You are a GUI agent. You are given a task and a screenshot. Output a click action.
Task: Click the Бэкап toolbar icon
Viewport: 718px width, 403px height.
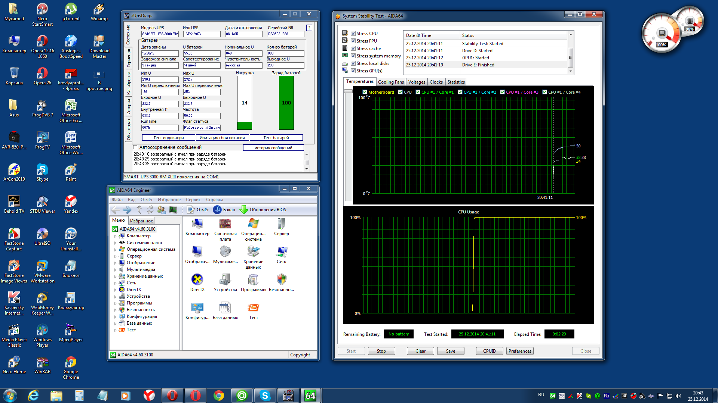coord(217,210)
